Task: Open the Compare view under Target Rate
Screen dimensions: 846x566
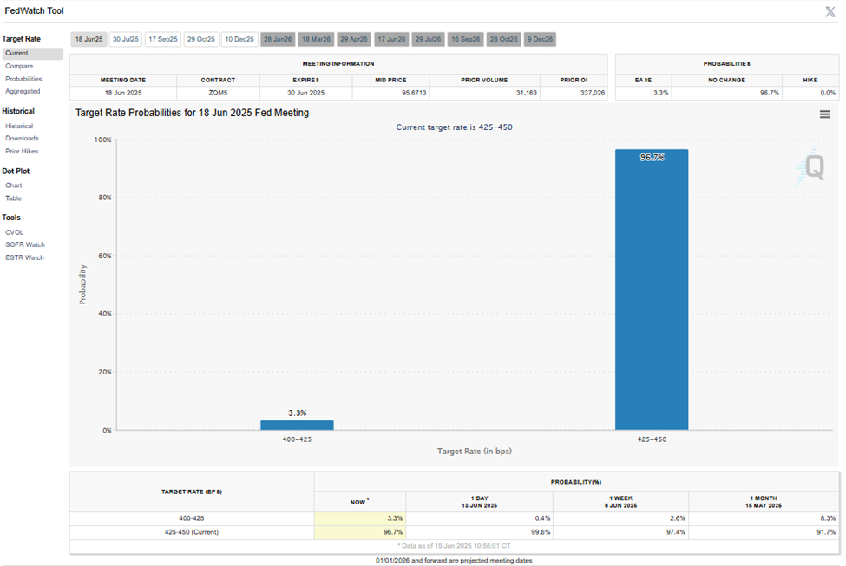Action: (19, 65)
